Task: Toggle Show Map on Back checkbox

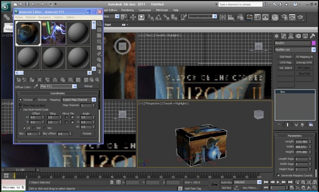Action: [20, 105]
